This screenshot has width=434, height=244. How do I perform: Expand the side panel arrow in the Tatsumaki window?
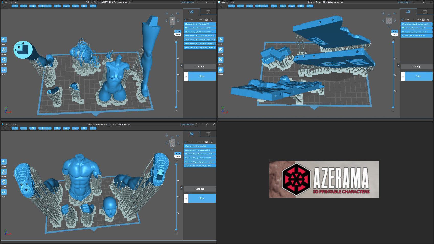pos(182,65)
